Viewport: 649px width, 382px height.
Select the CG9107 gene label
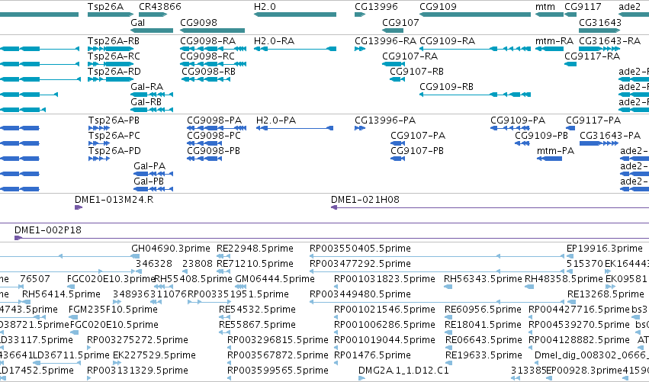pyautogui.click(x=400, y=22)
